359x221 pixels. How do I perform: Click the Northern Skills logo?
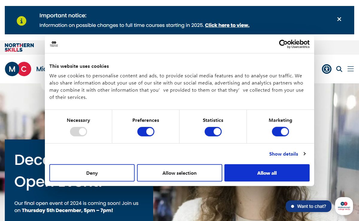tap(19, 47)
